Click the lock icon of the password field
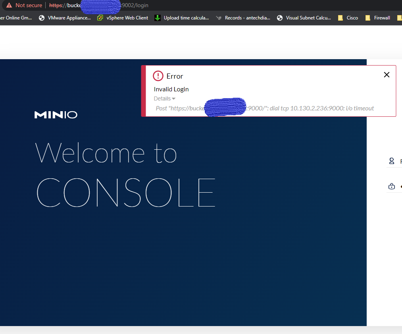 coord(392,186)
